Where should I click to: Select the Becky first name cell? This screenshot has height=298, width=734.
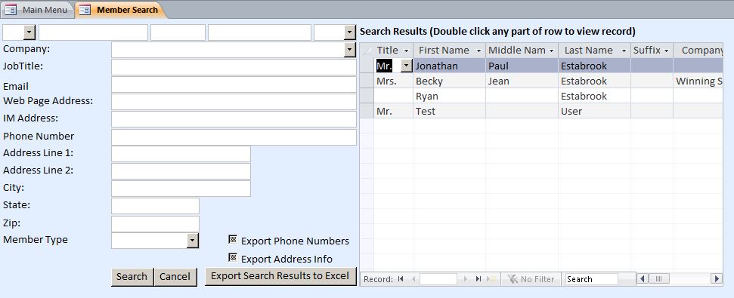[449, 81]
